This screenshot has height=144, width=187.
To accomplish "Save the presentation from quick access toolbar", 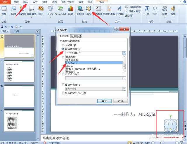I will (2, 27).
